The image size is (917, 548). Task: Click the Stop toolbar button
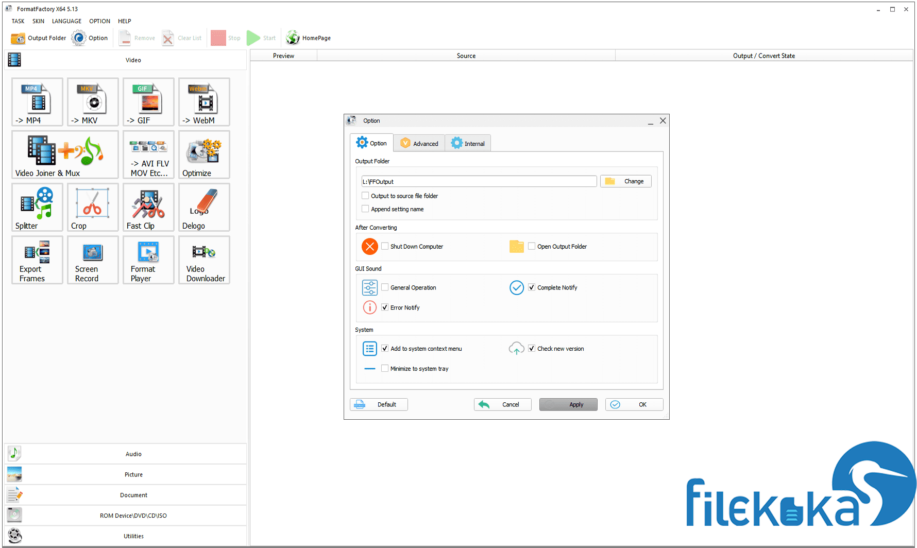[226, 38]
